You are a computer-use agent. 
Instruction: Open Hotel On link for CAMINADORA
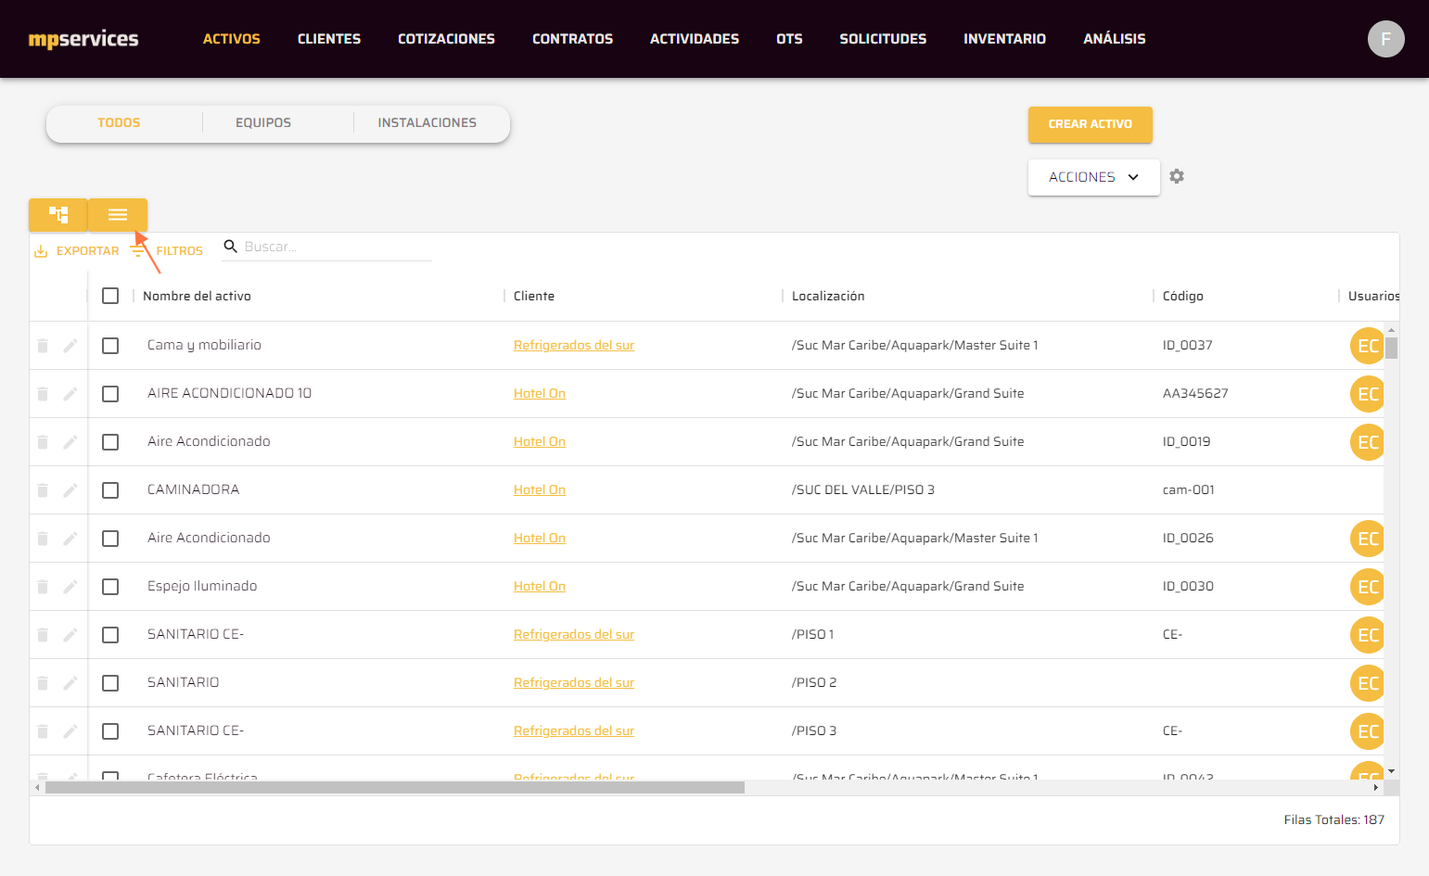click(540, 490)
